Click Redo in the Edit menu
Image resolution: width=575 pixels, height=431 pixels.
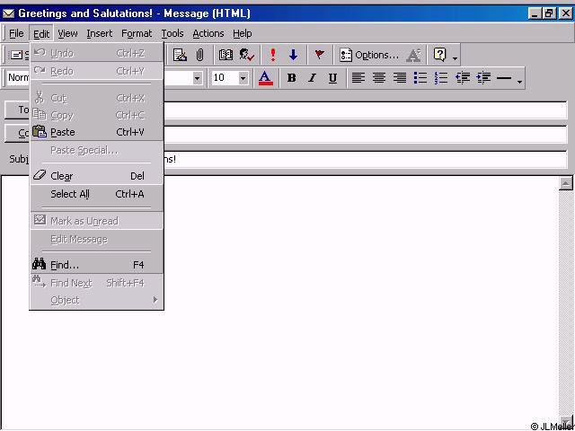[x=96, y=71]
